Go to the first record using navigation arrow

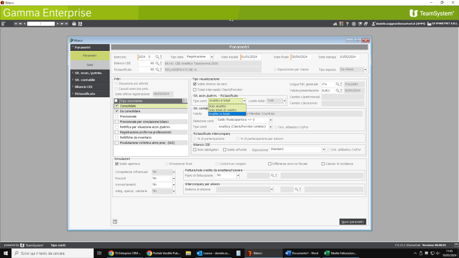[x=16, y=23]
